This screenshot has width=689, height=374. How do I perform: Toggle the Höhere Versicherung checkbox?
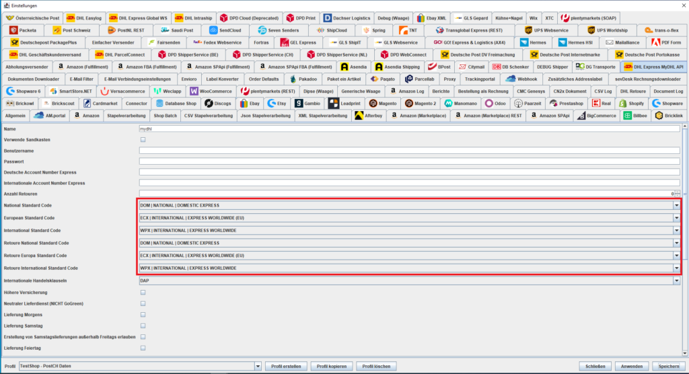(143, 292)
